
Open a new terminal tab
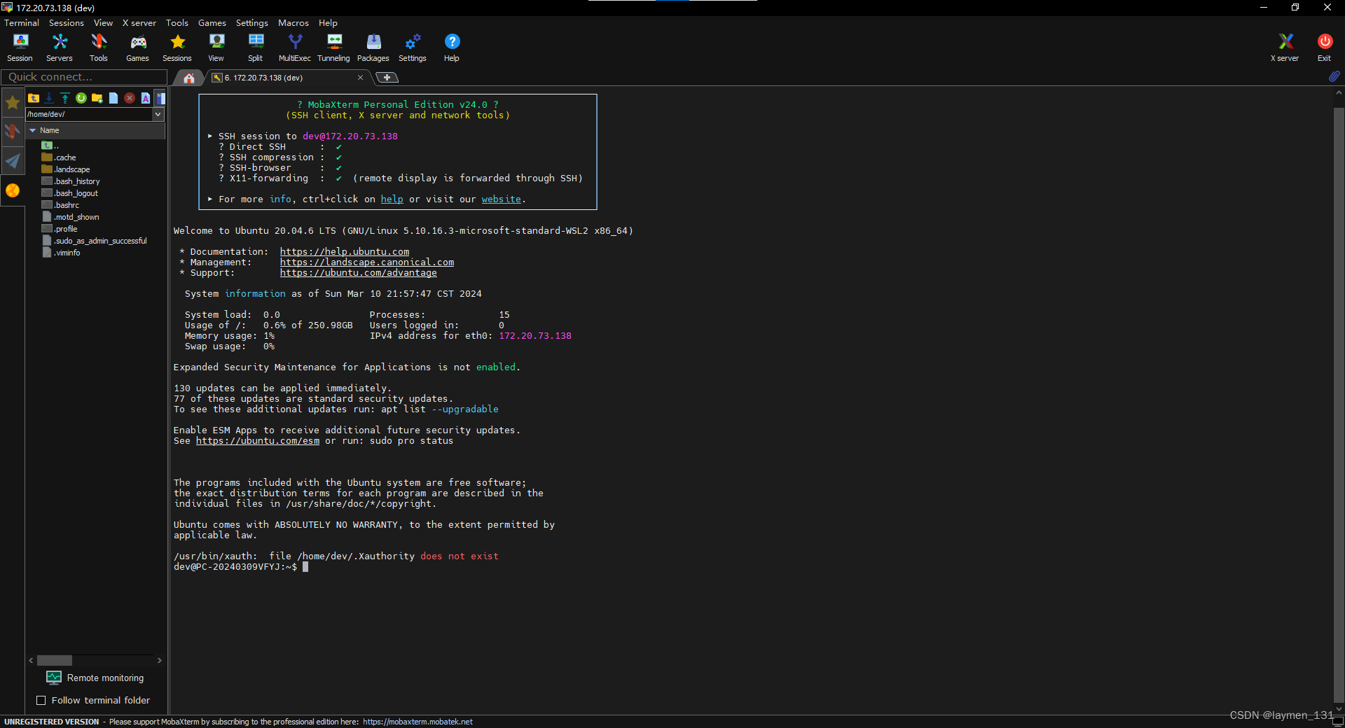(x=387, y=77)
